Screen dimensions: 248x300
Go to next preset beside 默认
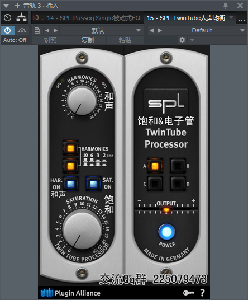click(55, 30)
